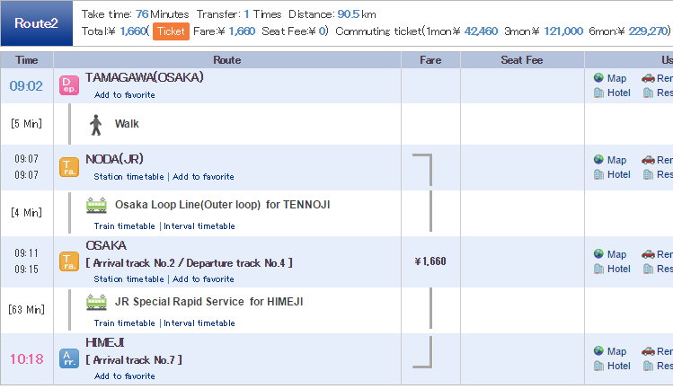
Task: Click arrival time 10:18
Action: [27, 359]
